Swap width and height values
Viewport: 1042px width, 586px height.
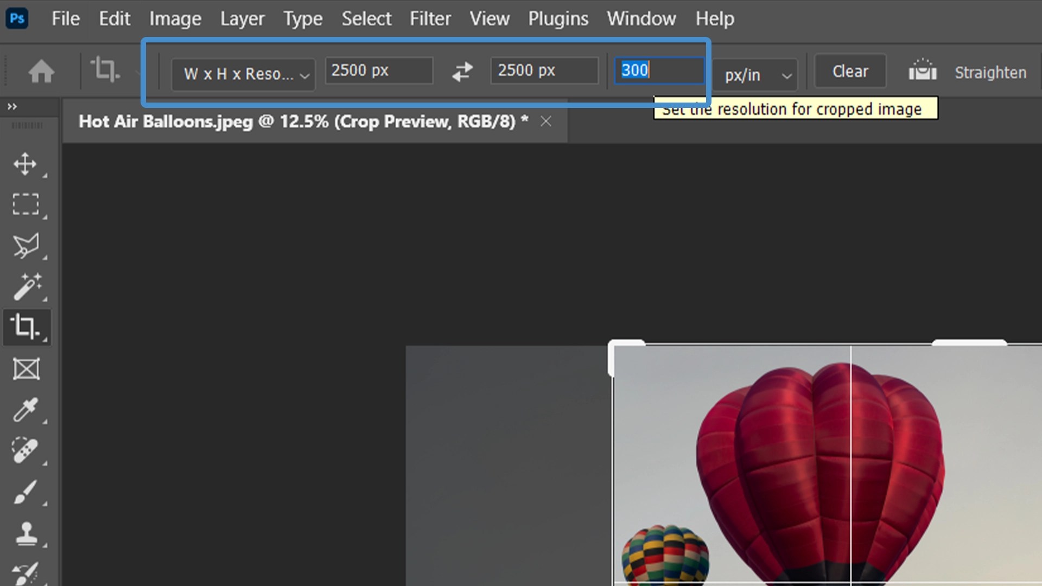click(462, 72)
